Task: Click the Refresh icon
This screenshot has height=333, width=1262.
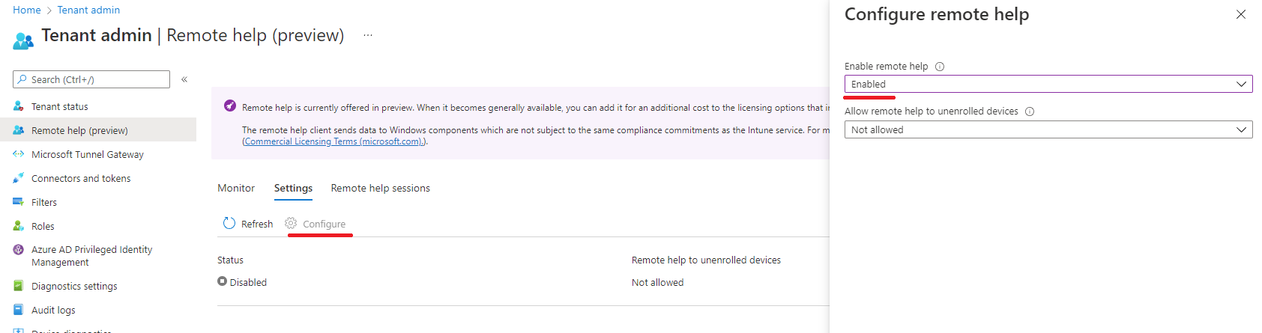Action: pos(229,224)
